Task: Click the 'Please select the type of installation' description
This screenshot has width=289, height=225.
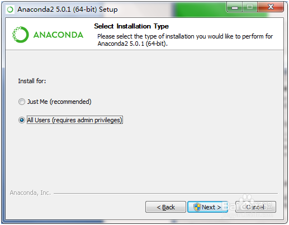Action: pyautogui.click(x=185, y=40)
